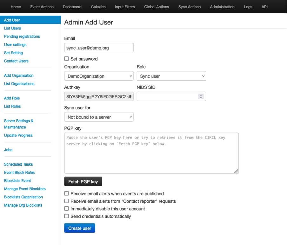Expand the Role dropdown showing Sync user
The image size is (287, 245).
point(171,76)
